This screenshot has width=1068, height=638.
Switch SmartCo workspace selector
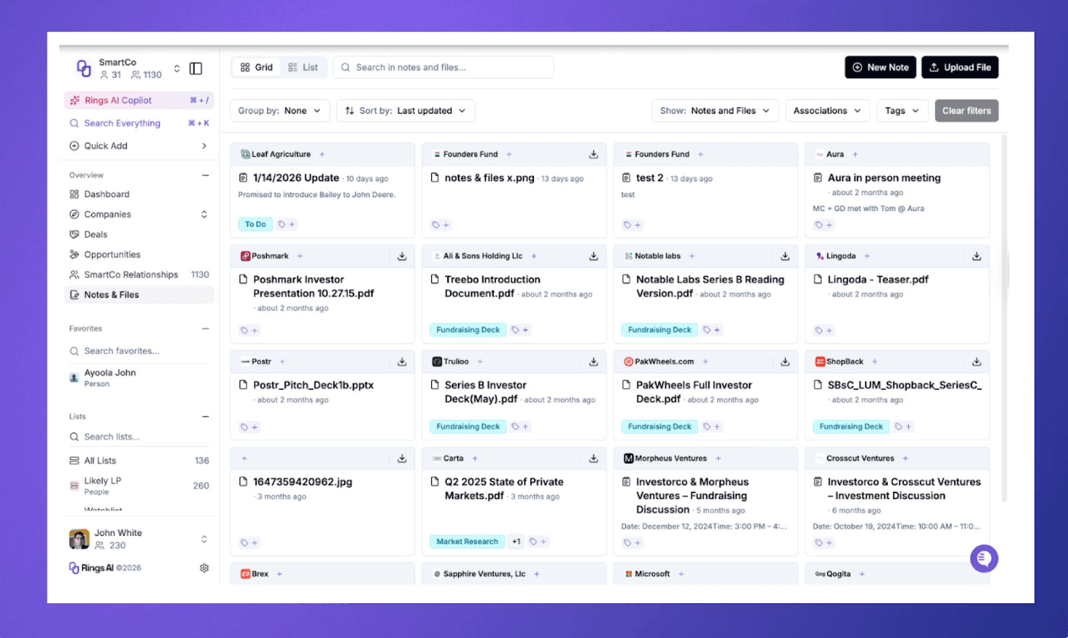[x=177, y=68]
